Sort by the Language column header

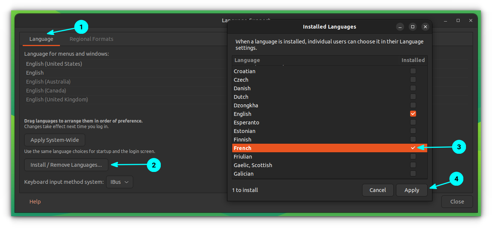point(247,60)
